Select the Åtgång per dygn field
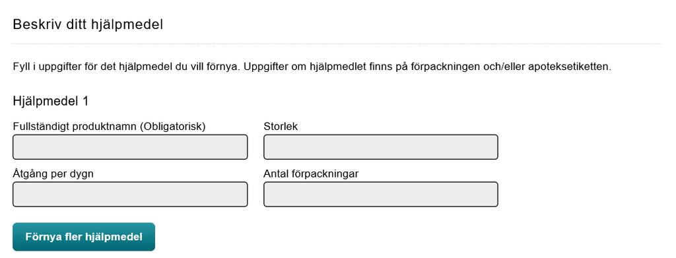676x258 pixels. [x=130, y=194]
